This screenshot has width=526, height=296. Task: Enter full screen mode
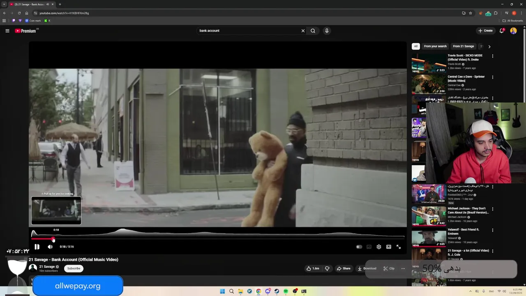click(399, 247)
